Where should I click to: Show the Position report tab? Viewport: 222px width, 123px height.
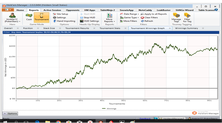point(28,28)
